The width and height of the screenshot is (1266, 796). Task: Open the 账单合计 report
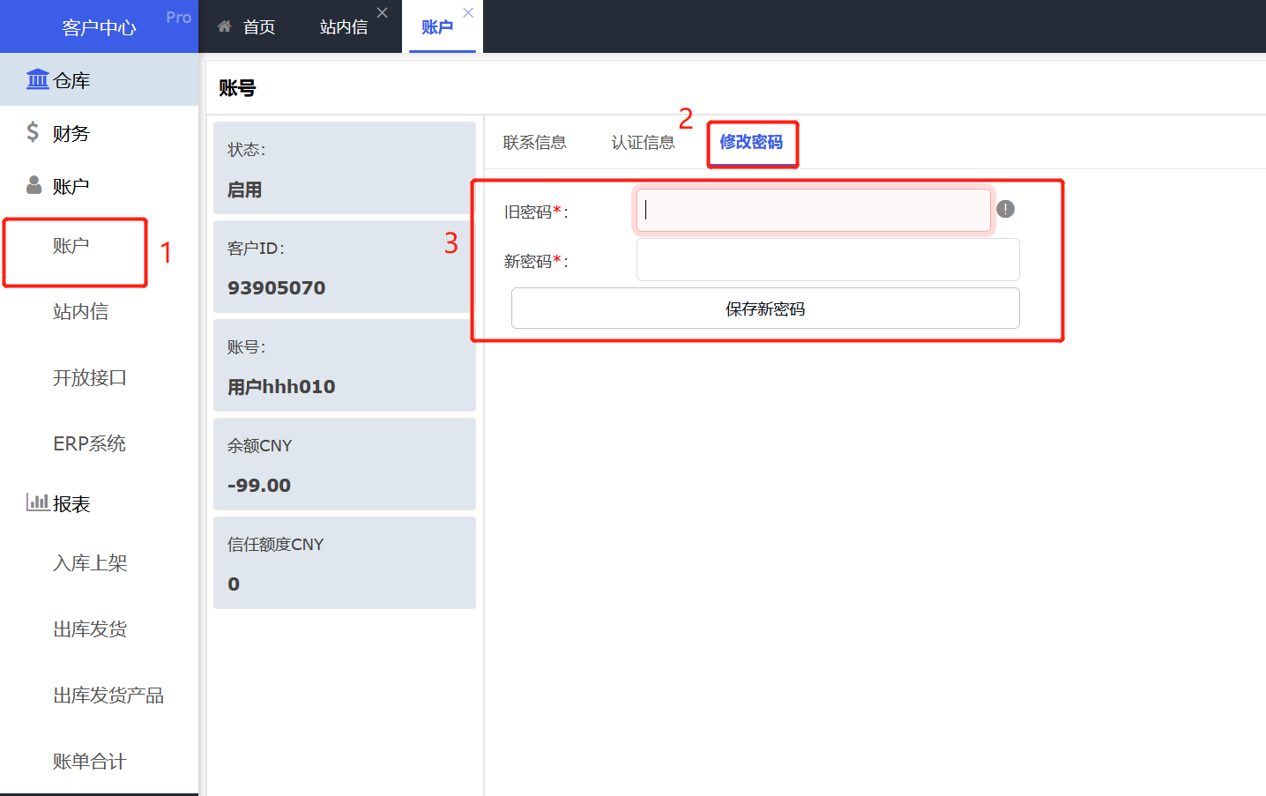[x=90, y=761]
